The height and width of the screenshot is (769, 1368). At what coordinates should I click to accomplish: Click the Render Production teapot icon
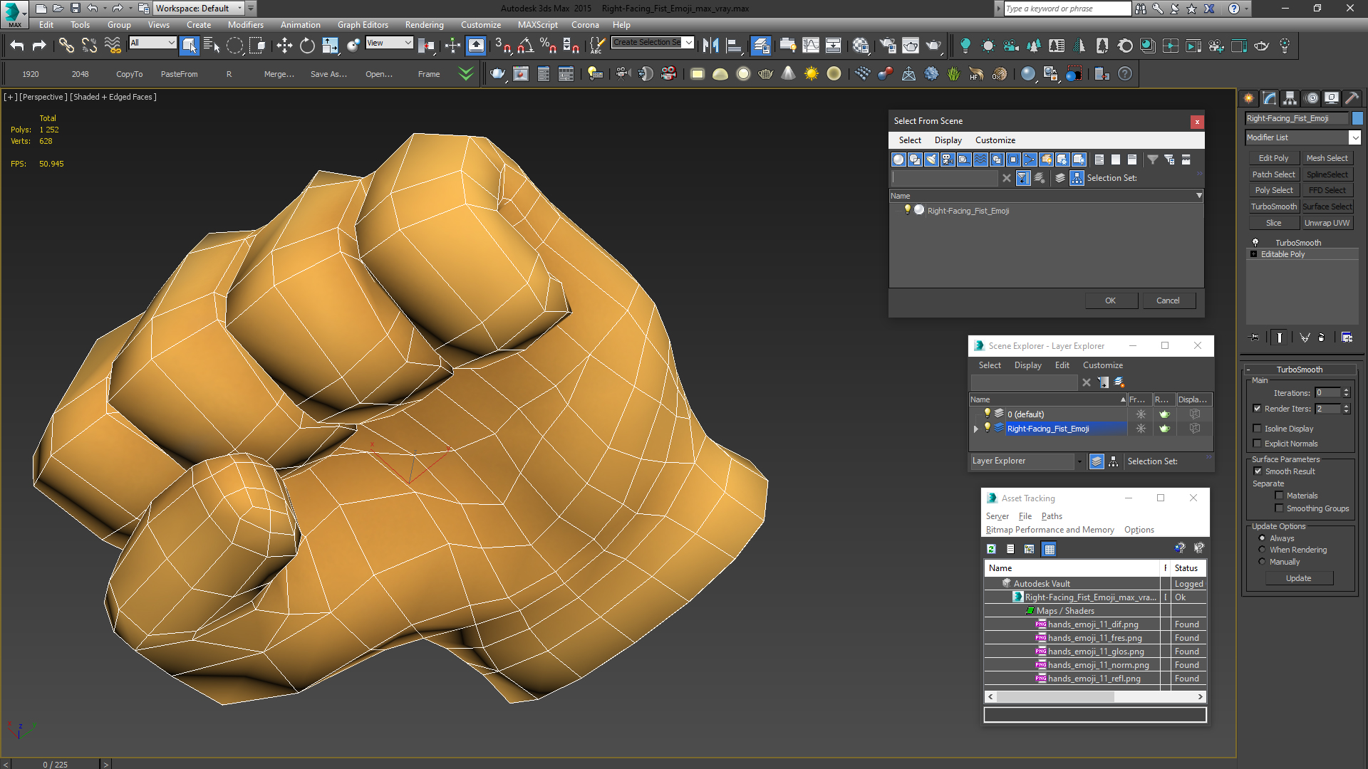point(933,46)
